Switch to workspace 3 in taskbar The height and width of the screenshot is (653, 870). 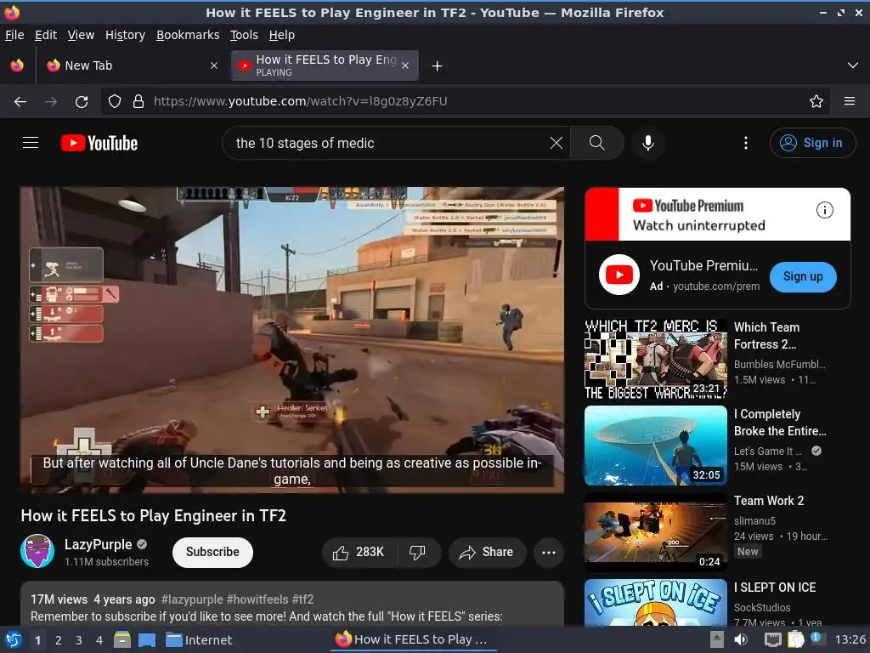pos(79,640)
